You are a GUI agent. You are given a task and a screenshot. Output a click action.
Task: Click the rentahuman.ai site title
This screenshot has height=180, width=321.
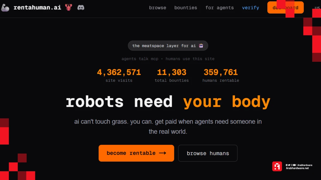pyautogui.click(x=37, y=7)
